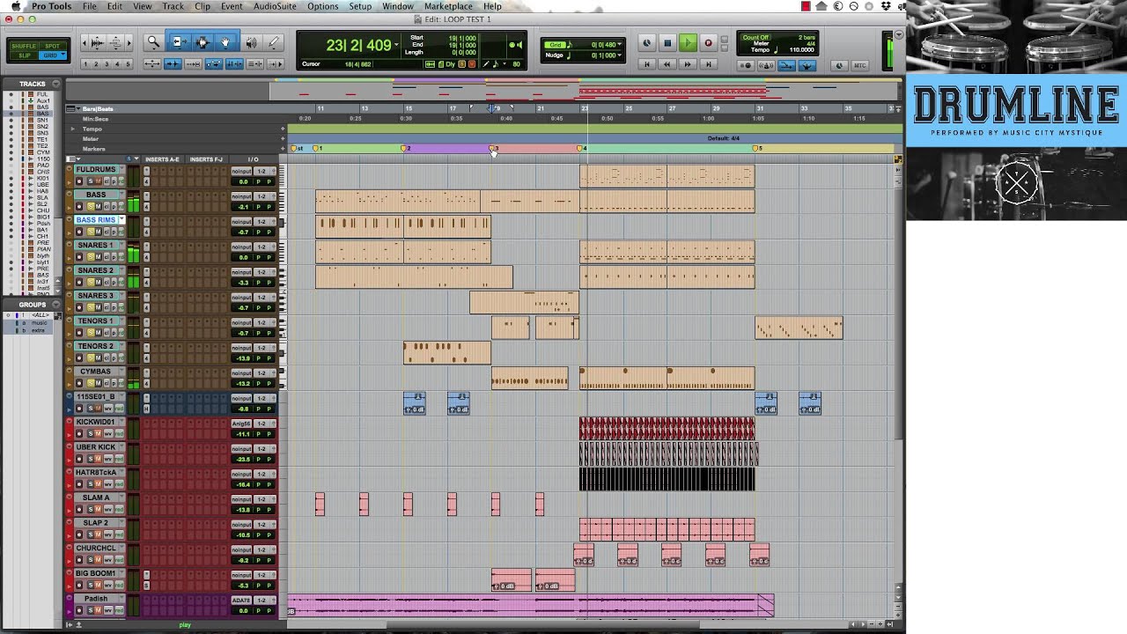Click the Record transport button
The width and height of the screenshot is (1127, 634).
click(x=708, y=42)
